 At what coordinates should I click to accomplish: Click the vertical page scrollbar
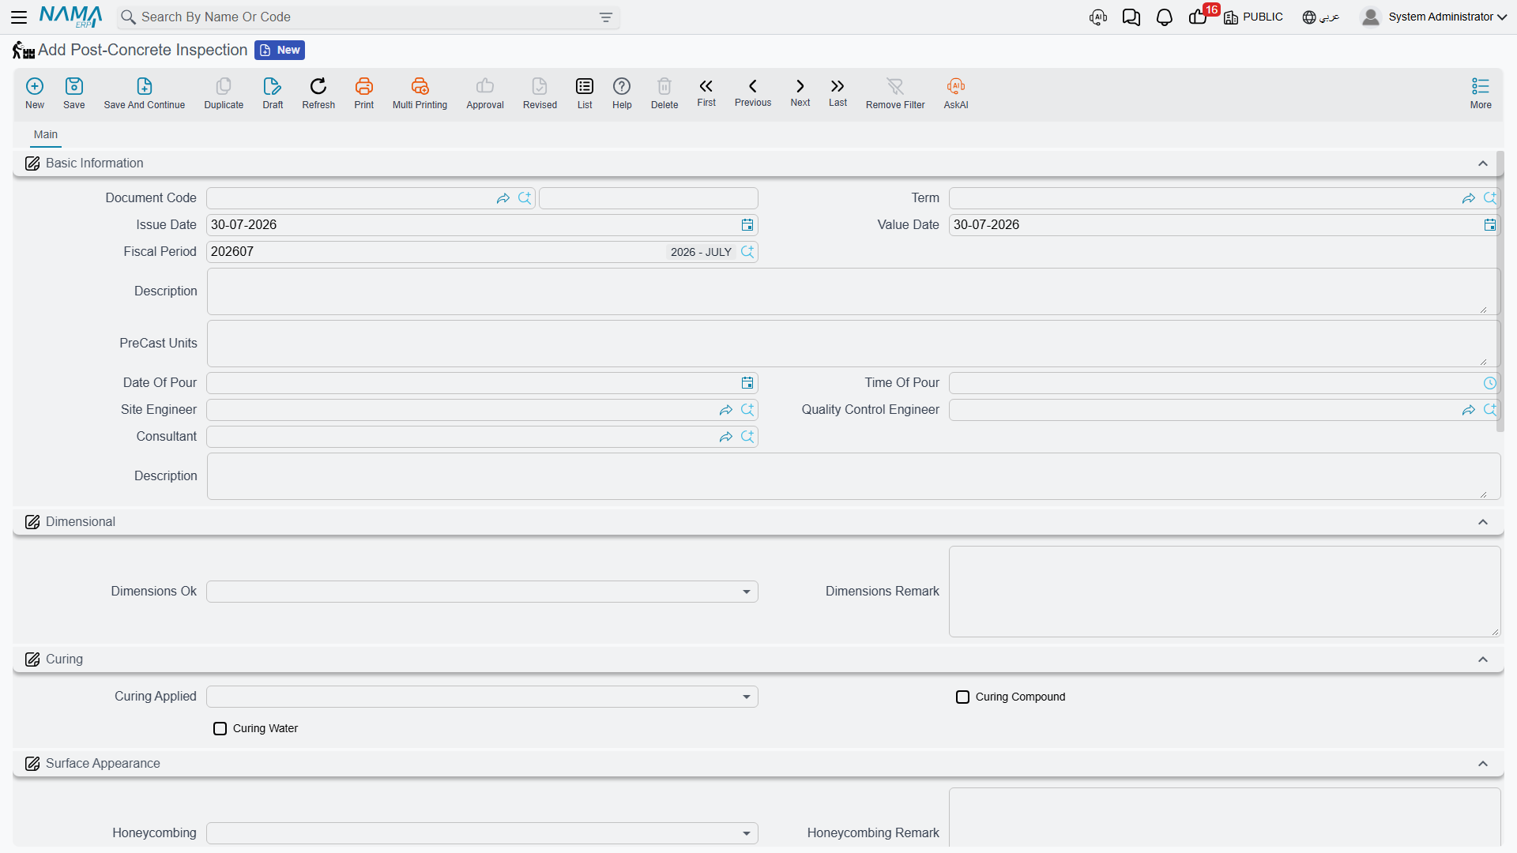[x=1500, y=292]
